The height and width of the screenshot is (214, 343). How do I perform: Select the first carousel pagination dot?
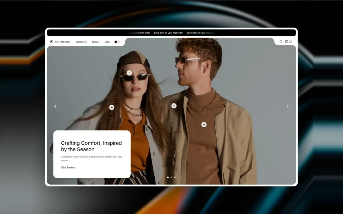168,177
